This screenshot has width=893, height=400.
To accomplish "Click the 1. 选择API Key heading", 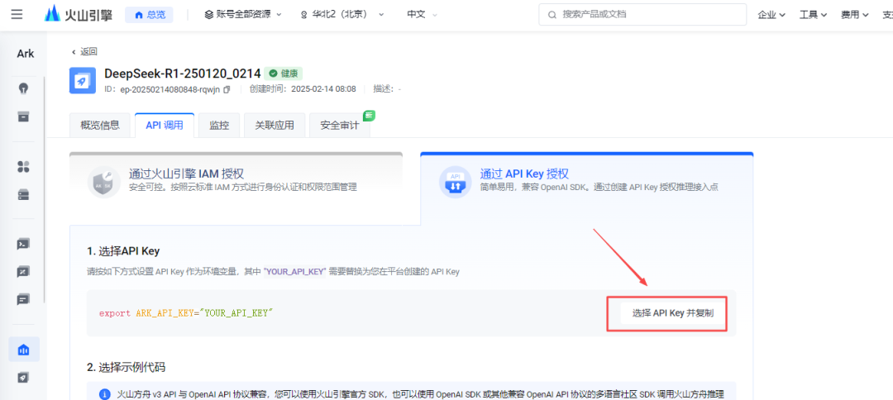I will pyautogui.click(x=123, y=251).
